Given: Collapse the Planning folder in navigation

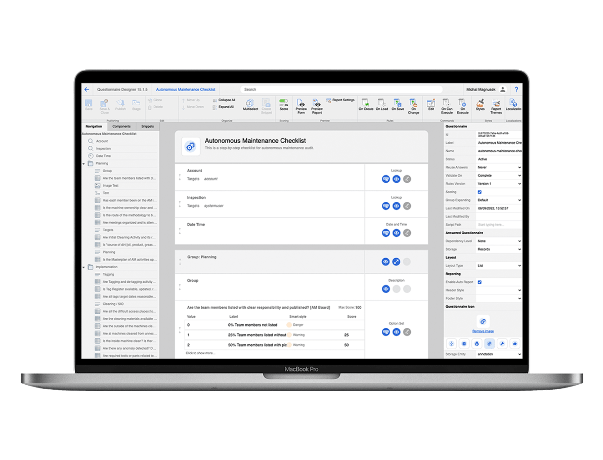Looking at the screenshot, I should pyautogui.click(x=84, y=164).
